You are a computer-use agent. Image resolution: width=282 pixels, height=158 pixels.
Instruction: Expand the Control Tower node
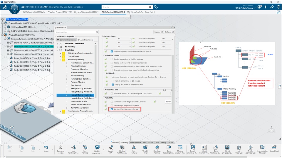[x=61, y=56]
